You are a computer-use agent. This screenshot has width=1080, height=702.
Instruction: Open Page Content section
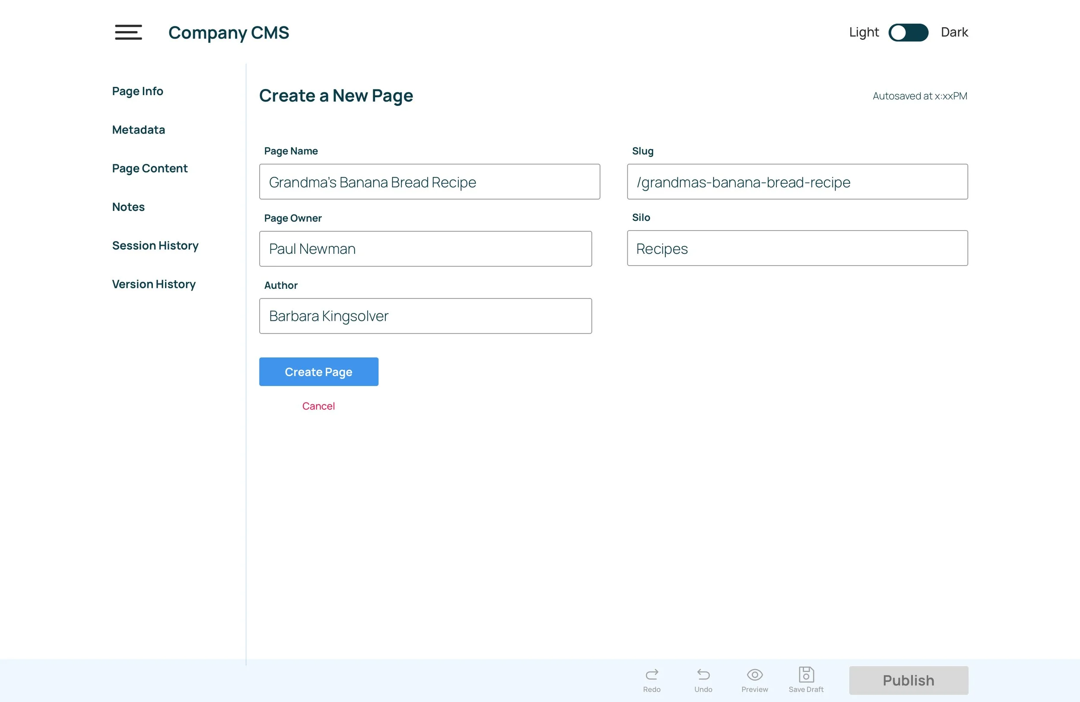(x=149, y=169)
